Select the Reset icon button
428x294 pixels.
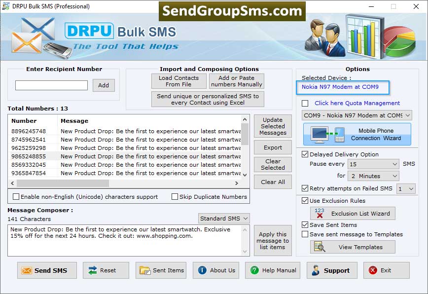pos(91,270)
